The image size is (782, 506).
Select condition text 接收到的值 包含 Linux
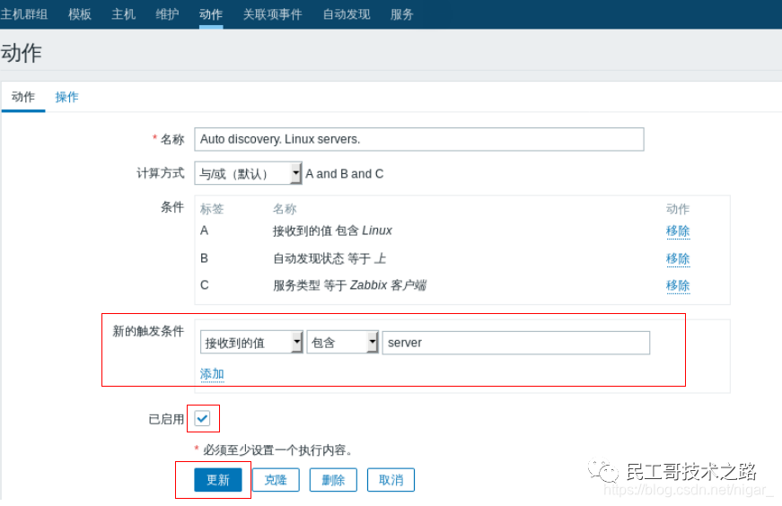tap(332, 231)
